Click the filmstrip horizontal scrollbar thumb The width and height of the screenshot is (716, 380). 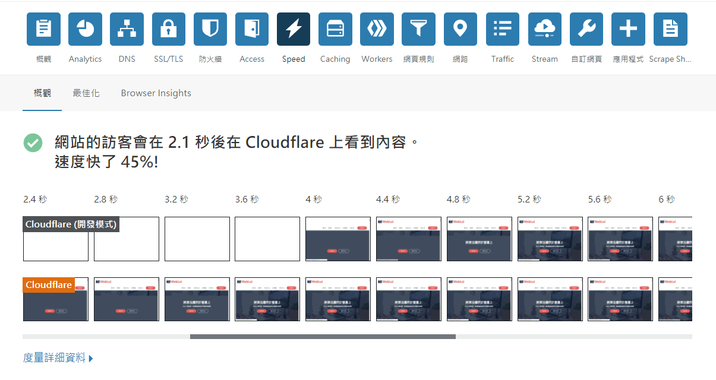323,337
